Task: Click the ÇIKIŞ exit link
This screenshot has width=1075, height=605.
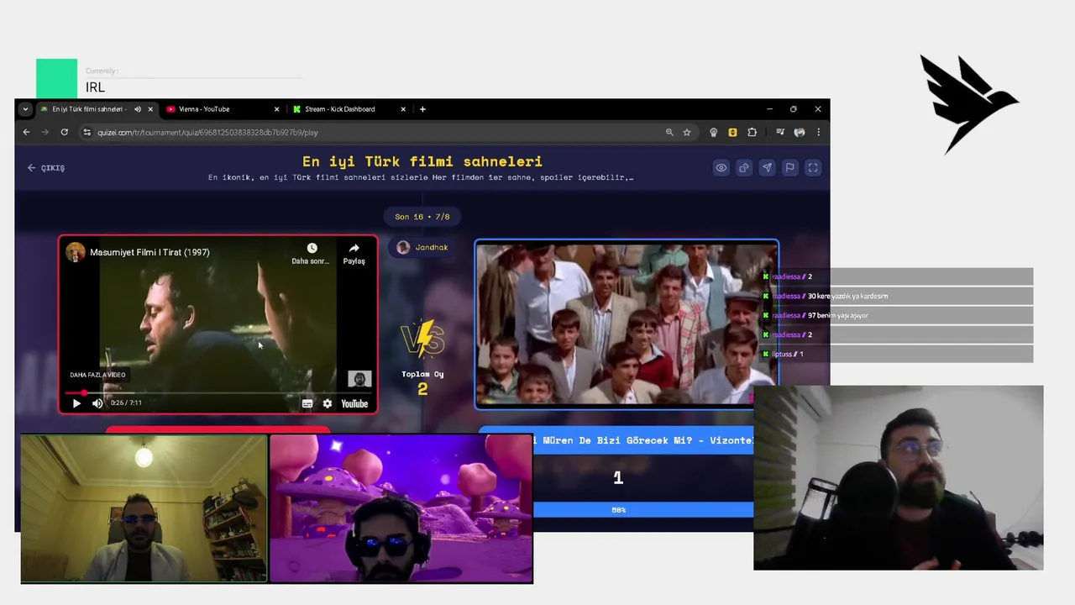Action: pos(46,167)
